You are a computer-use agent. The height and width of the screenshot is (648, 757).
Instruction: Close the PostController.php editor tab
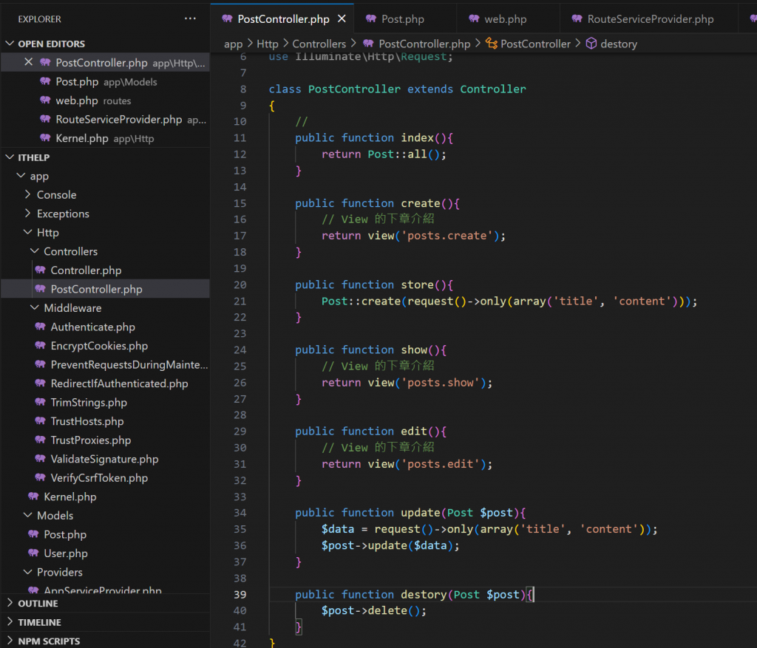point(342,18)
